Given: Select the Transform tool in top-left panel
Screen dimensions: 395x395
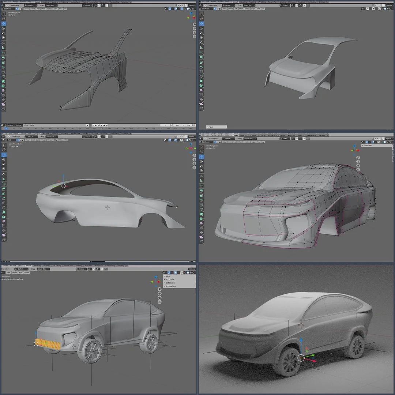Looking at the screenshot, I should 3,38.
